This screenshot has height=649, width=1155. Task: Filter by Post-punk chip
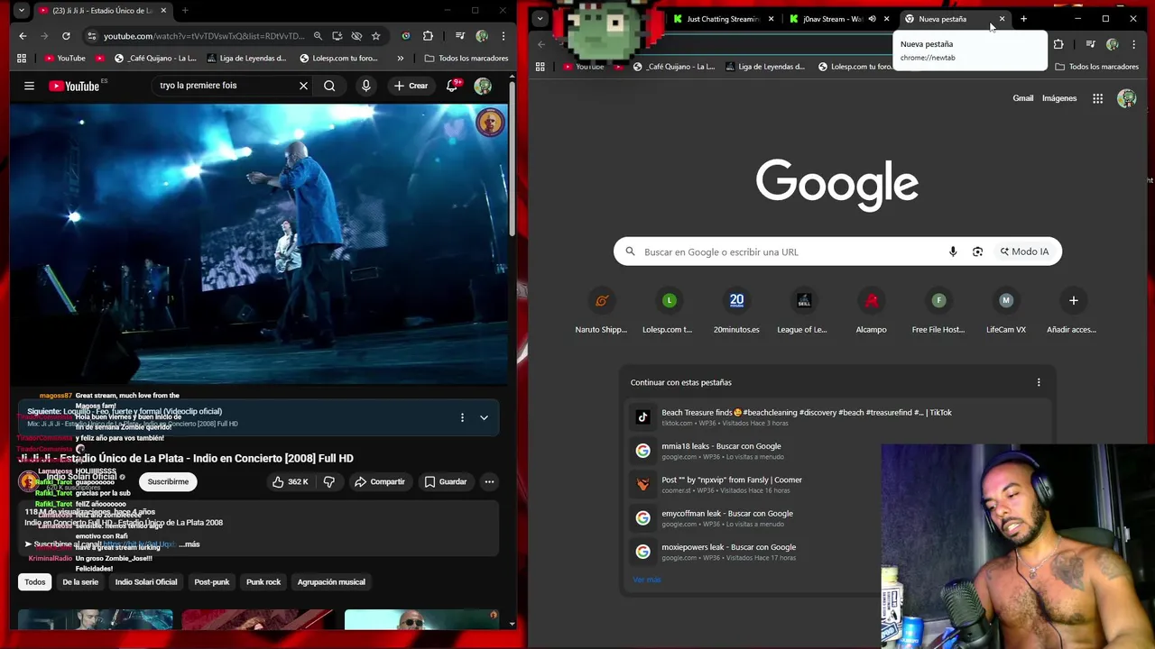pos(212,582)
